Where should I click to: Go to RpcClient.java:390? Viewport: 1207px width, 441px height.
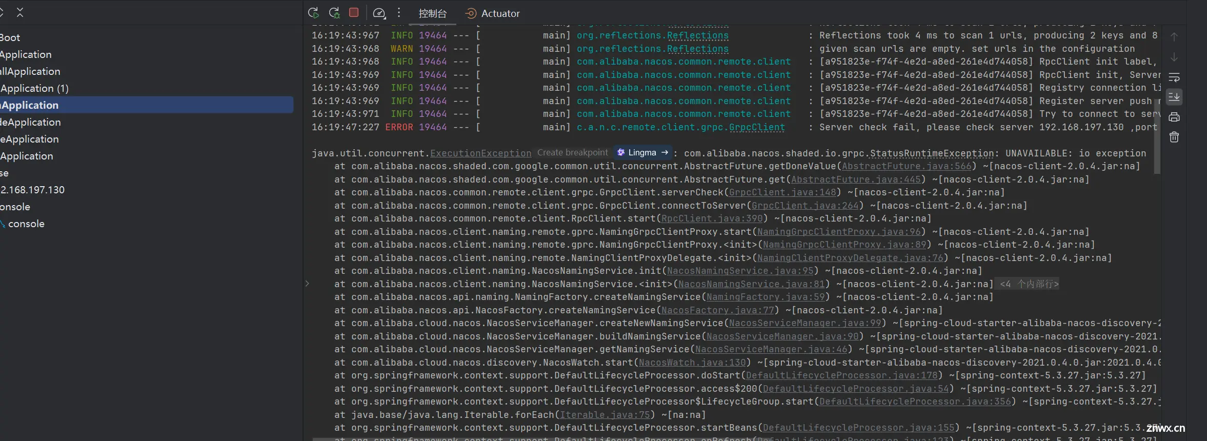(712, 218)
